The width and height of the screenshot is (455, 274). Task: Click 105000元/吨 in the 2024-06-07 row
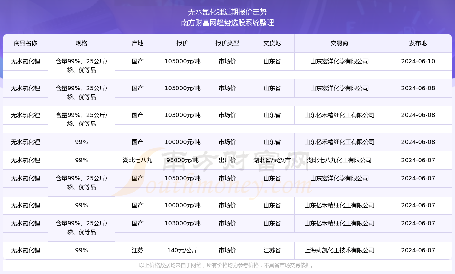point(182,178)
